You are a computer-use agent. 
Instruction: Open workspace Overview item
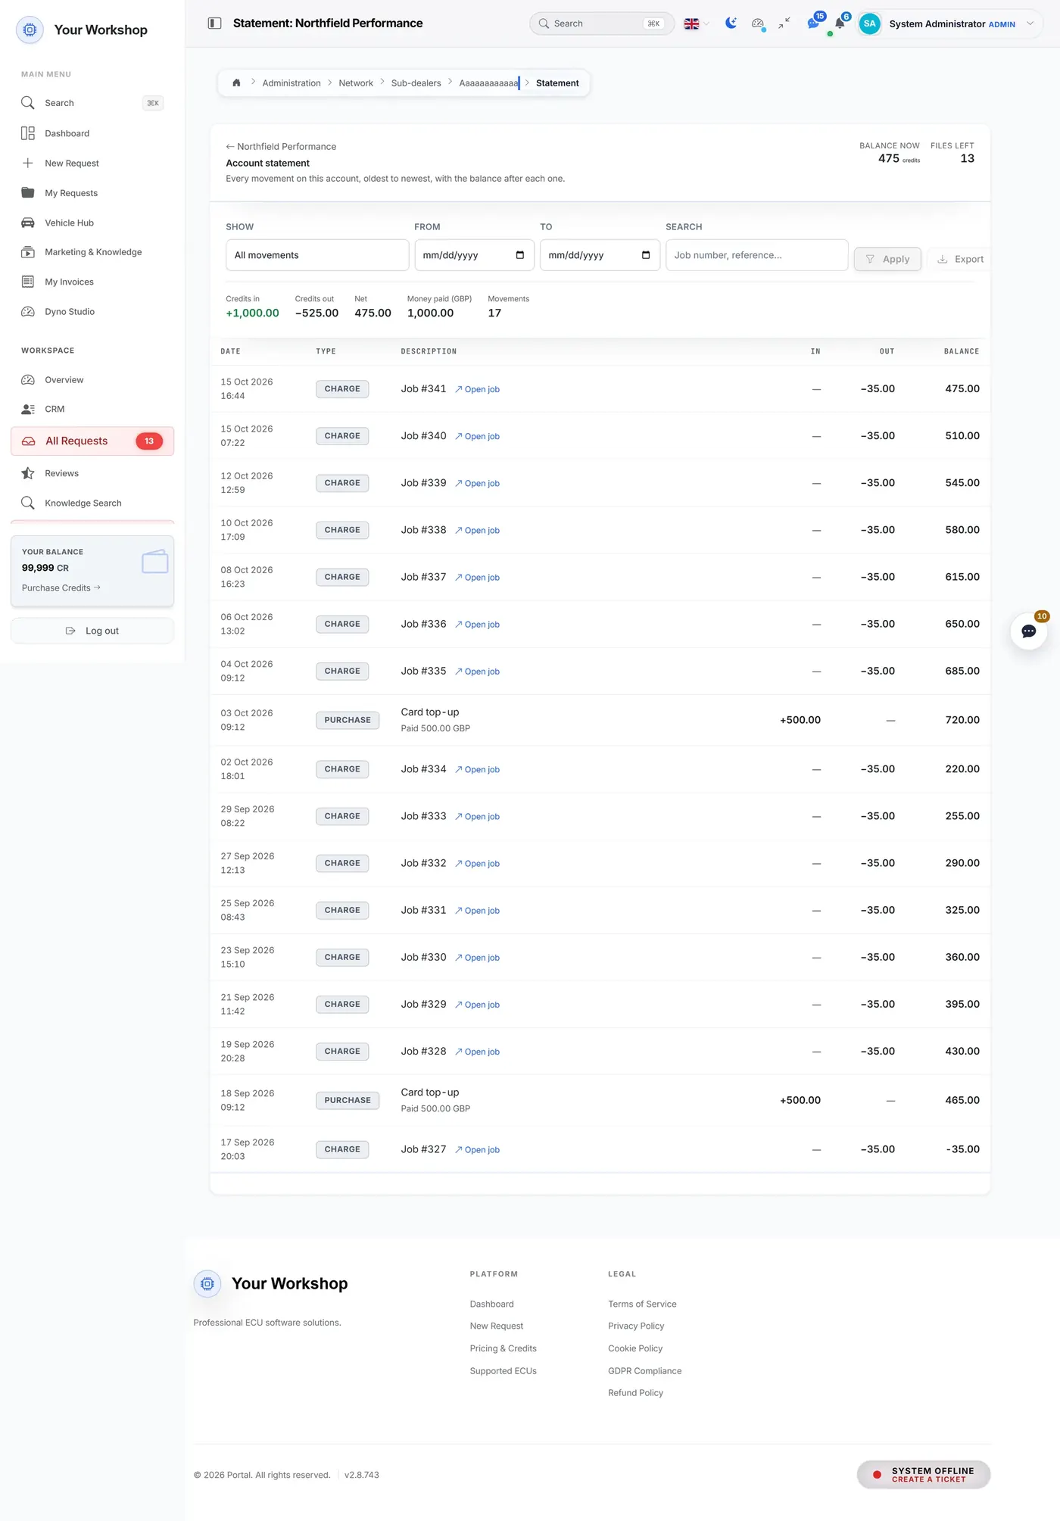92,380
